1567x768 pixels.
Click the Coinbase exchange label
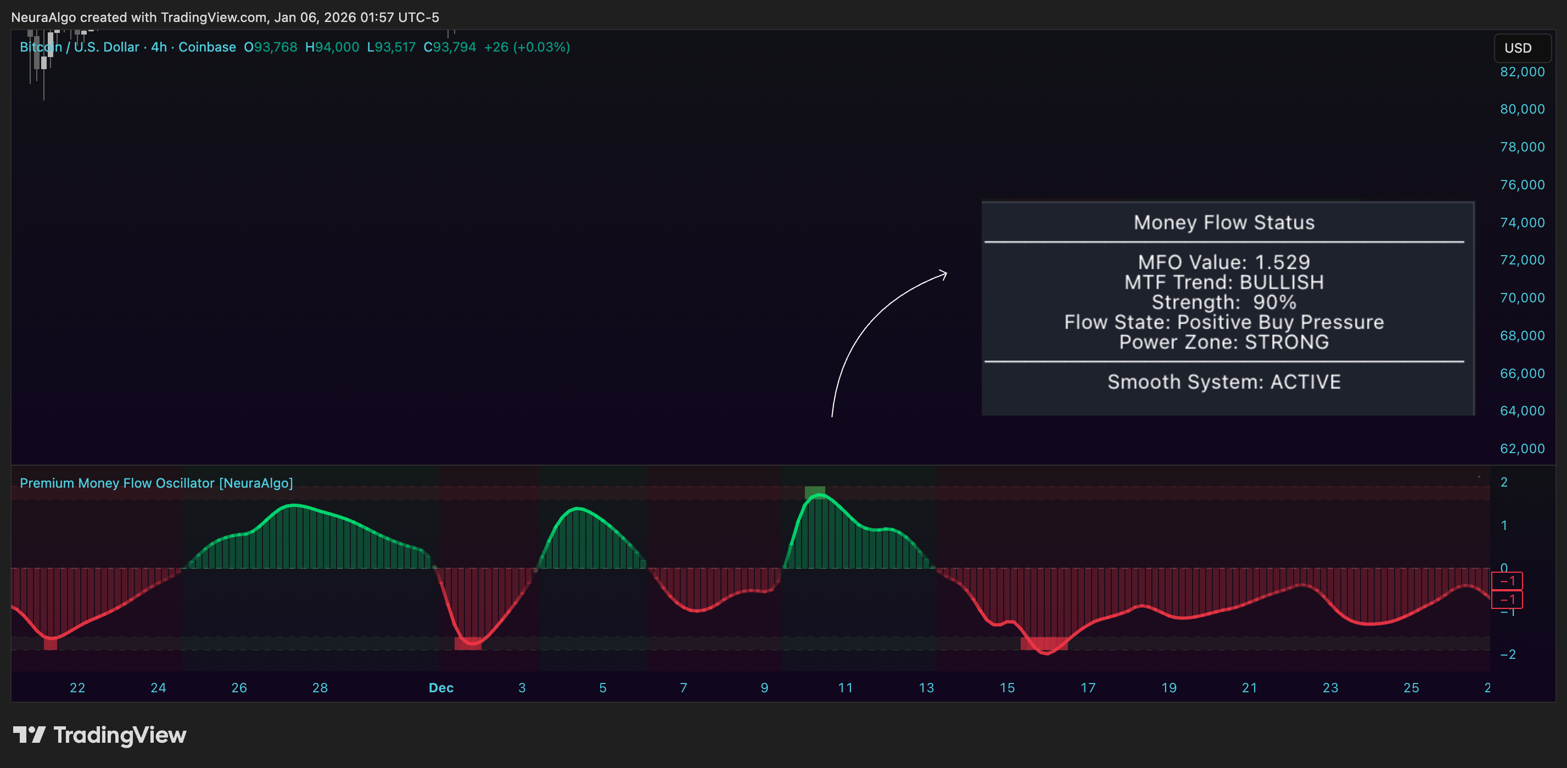207,47
